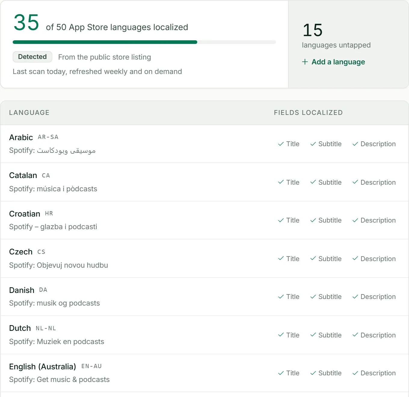Click the Description checkmark in Arabic row
This screenshot has width=409, height=397.
point(355,144)
